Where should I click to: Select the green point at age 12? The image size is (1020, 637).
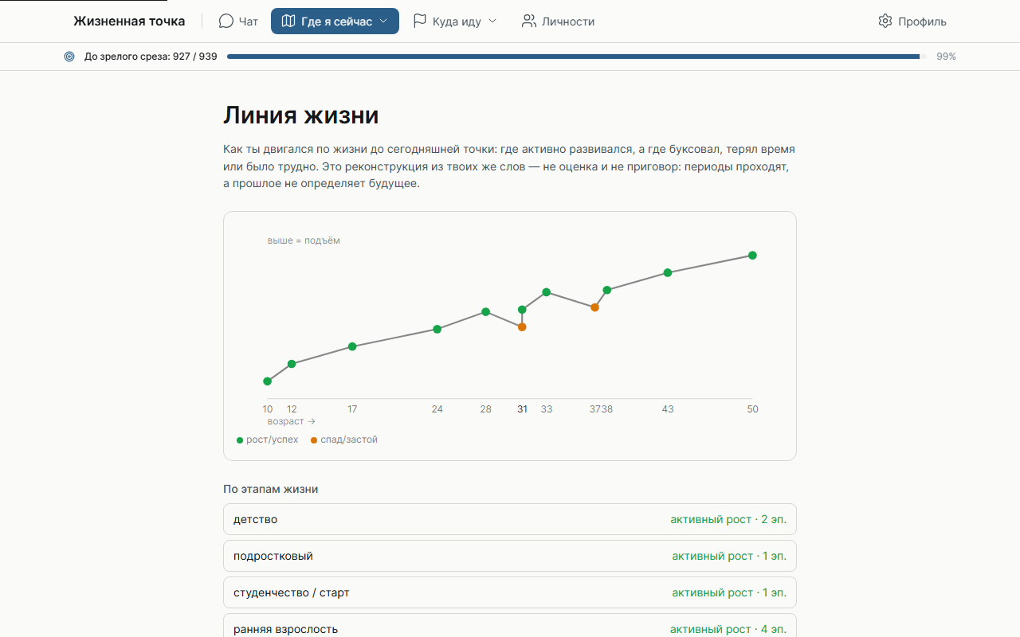292,364
